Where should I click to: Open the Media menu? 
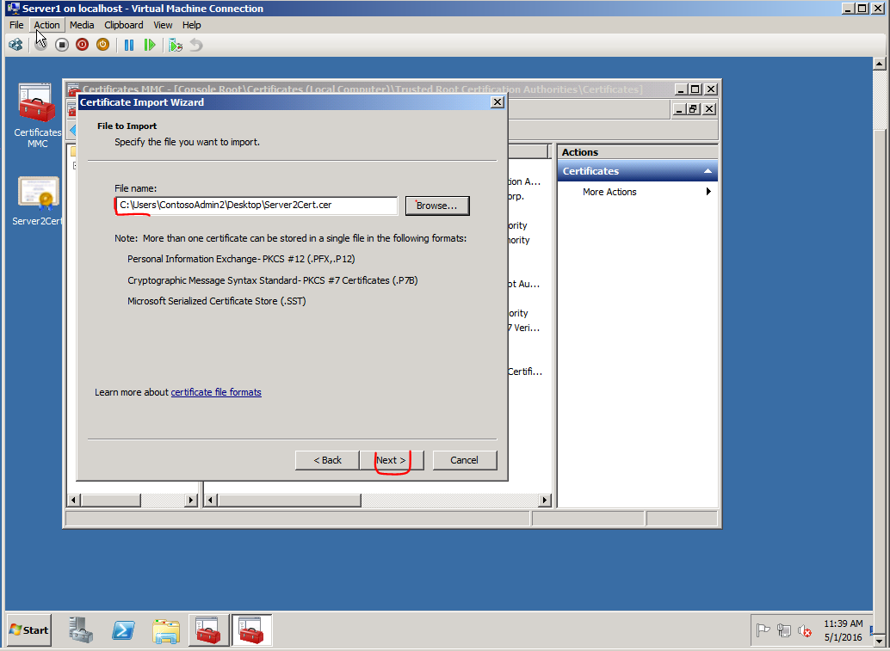[82, 25]
